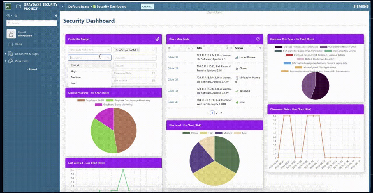Click the CREATE... button
The width and height of the screenshot is (373, 193).
click(147, 6)
